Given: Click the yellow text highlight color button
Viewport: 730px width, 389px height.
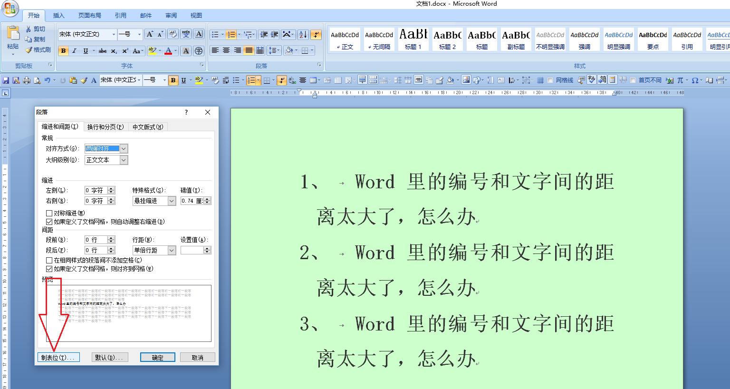Looking at the screenshot, I should tap(152, 51).
